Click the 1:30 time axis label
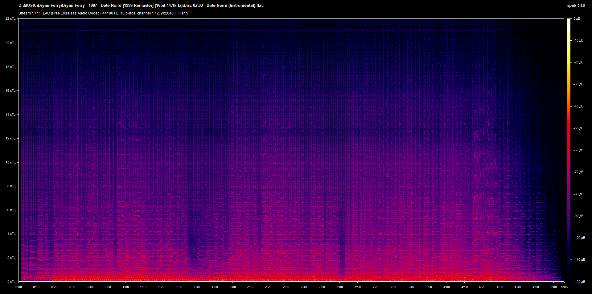The width and height of the screenshot is (592, 294). (x=179, y=287)
